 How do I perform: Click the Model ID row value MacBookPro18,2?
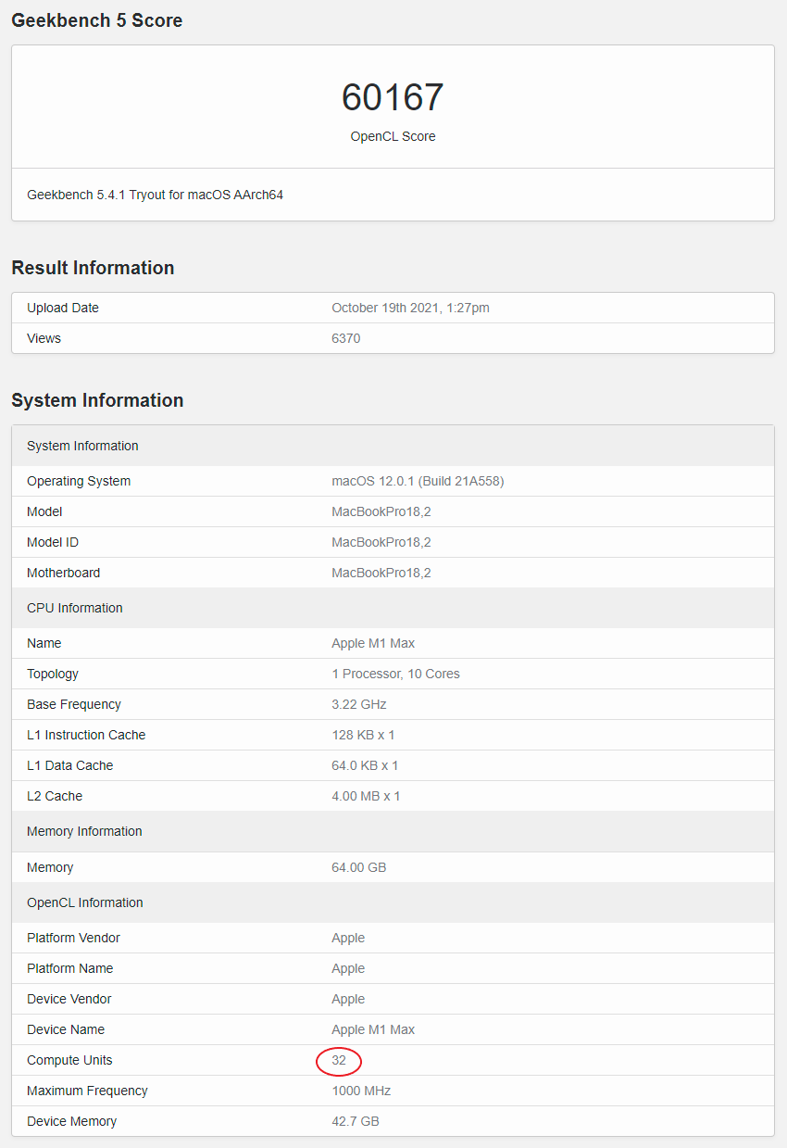[381, 542]
